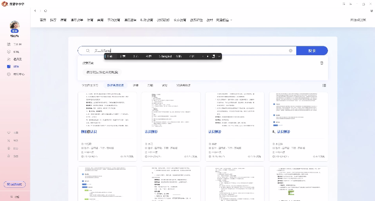Select the first navigation tab 首页
This screenshot has height=201, width=375.
point(43,20)
